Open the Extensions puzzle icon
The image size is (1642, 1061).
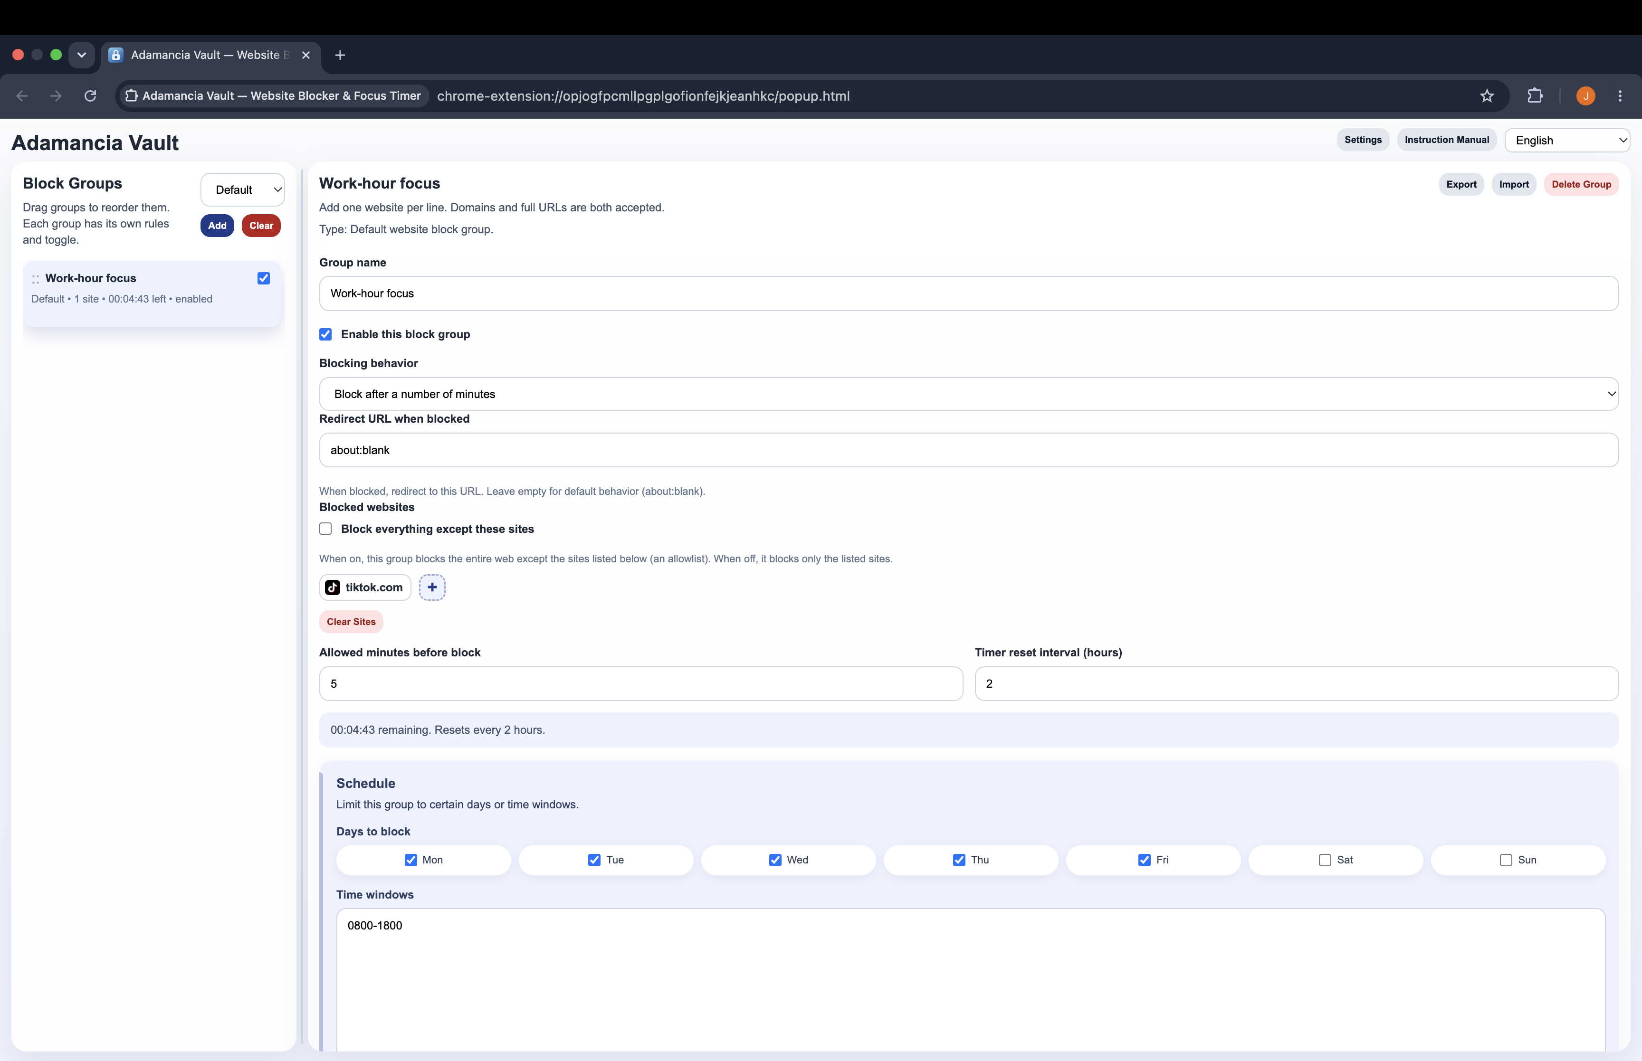(1535, 96)
